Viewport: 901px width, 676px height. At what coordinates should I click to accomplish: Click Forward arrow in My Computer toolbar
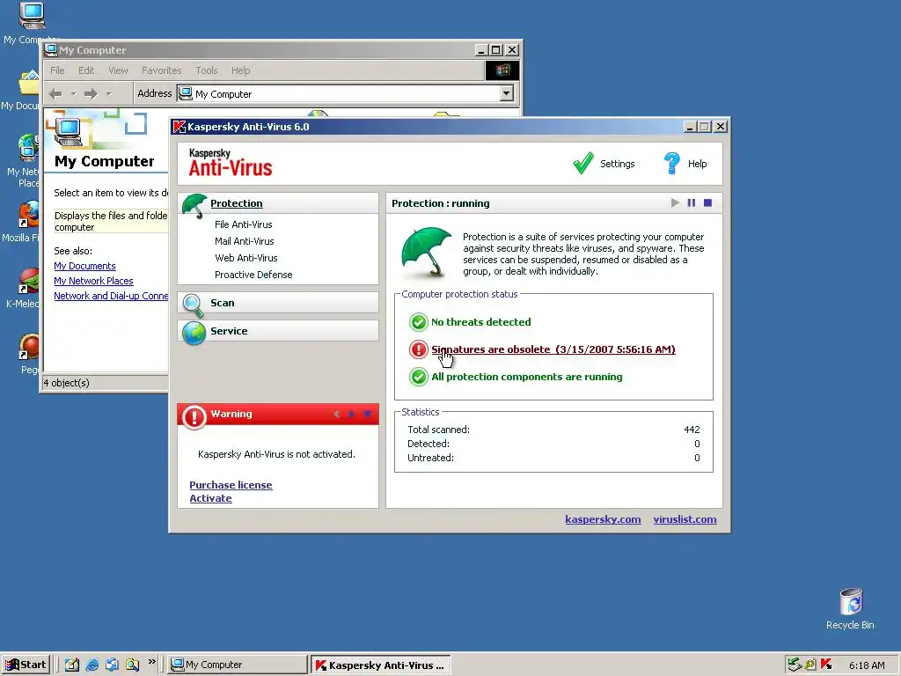(91, 93)
